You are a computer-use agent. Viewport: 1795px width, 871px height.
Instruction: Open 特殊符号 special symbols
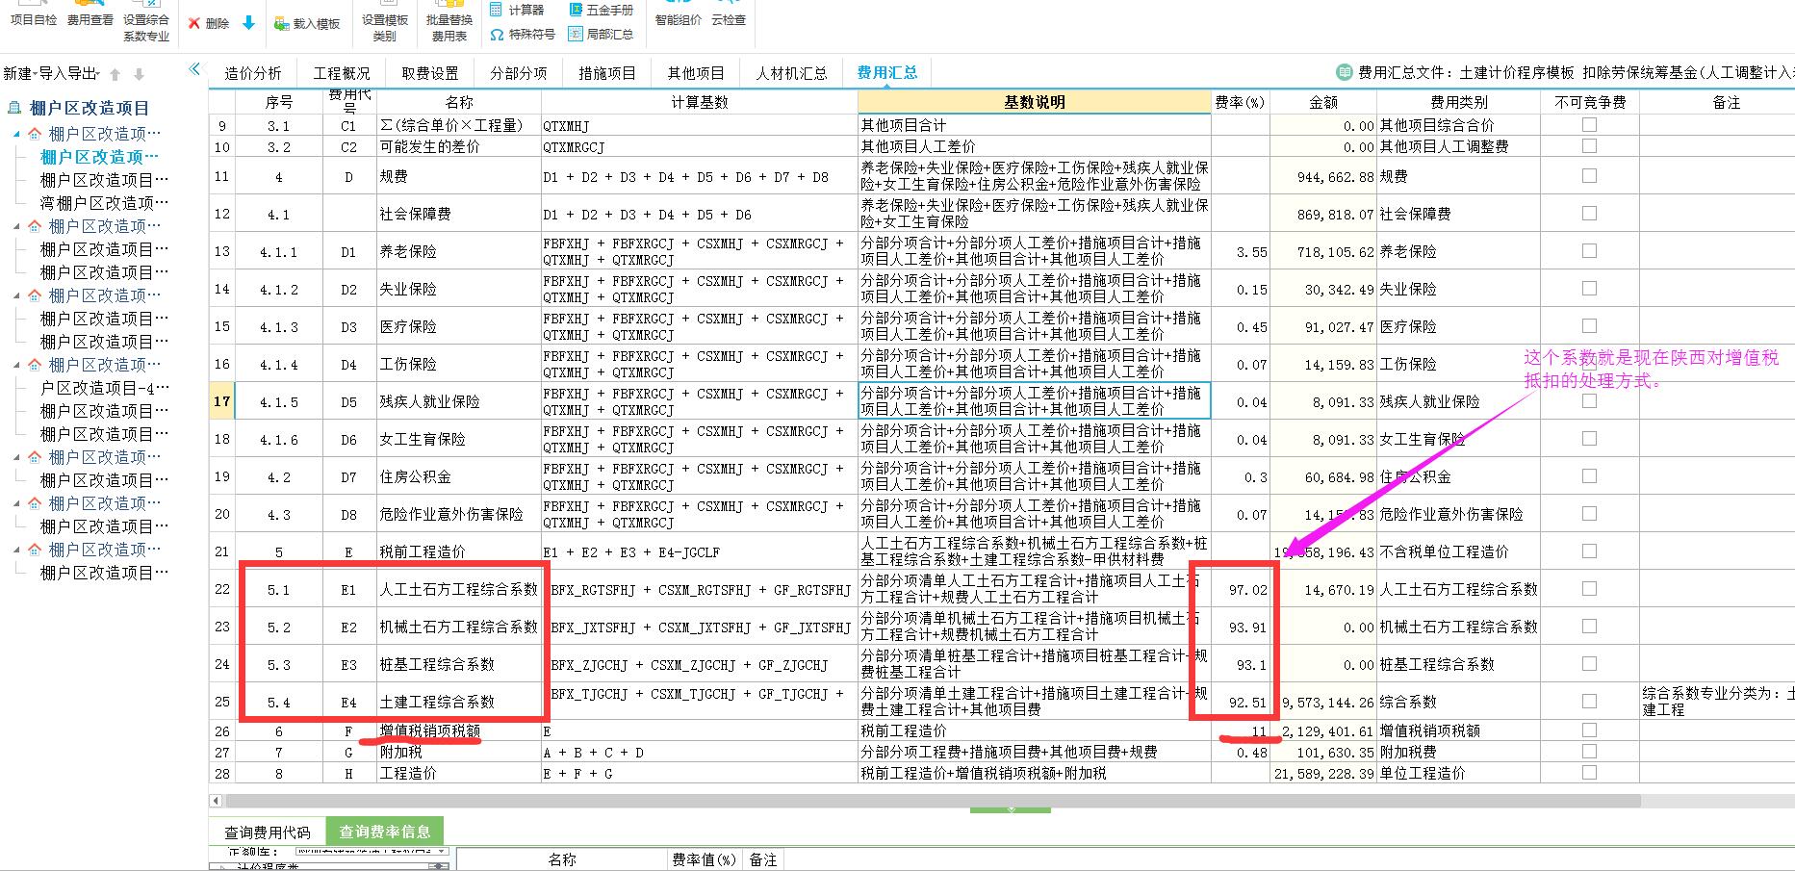pyautogui.click(x=523, y=34)
